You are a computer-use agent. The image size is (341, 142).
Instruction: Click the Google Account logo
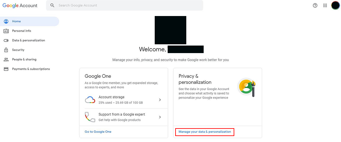click(20, 6)
